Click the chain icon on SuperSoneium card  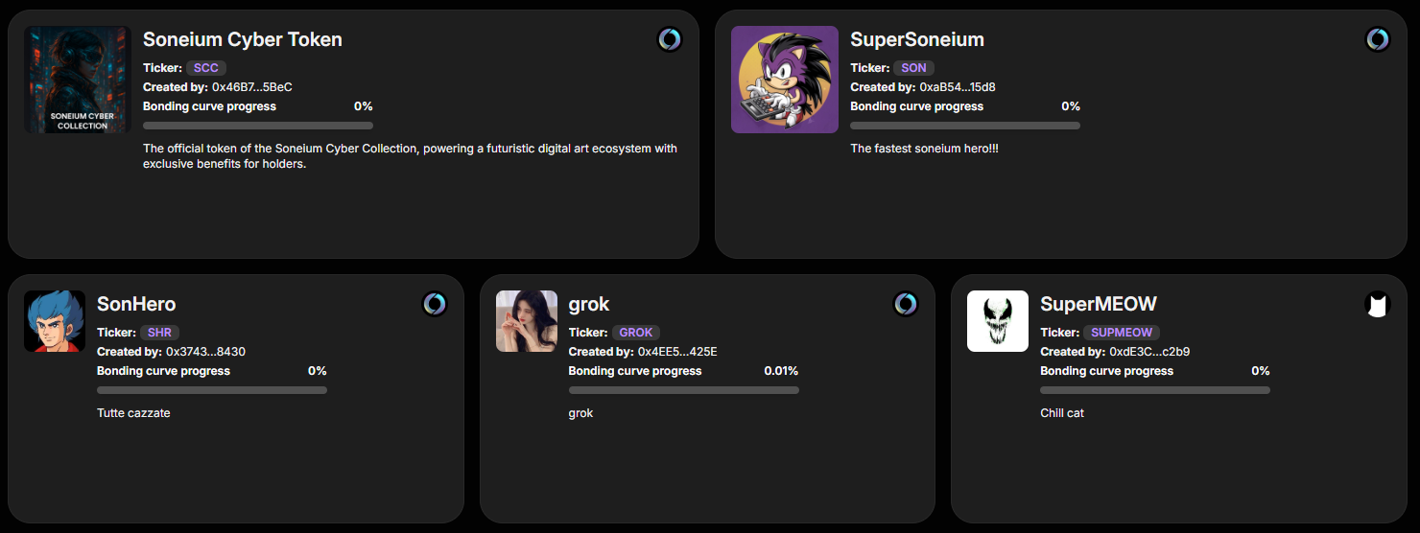(1377, 39)
